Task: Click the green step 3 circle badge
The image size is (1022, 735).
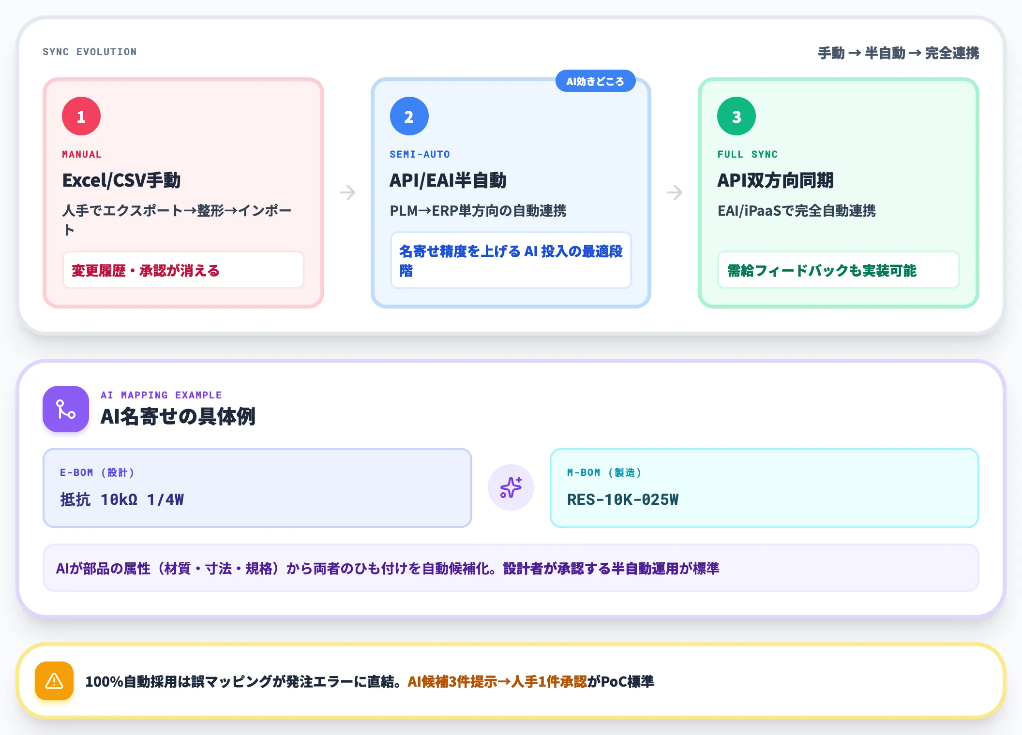Action: tap(736, 116)
